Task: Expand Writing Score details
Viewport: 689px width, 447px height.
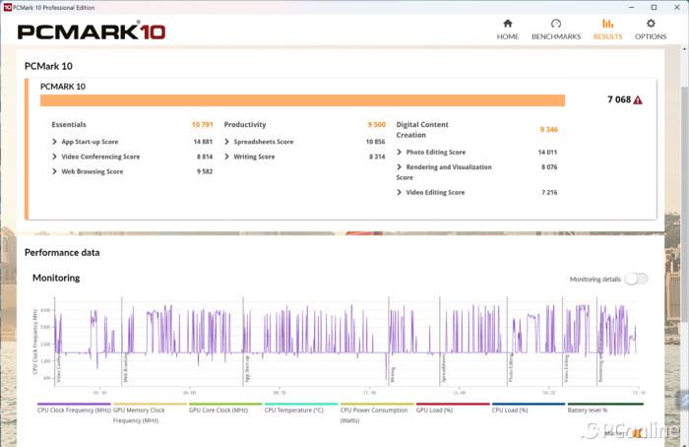Action: click(x=227, y=157)
